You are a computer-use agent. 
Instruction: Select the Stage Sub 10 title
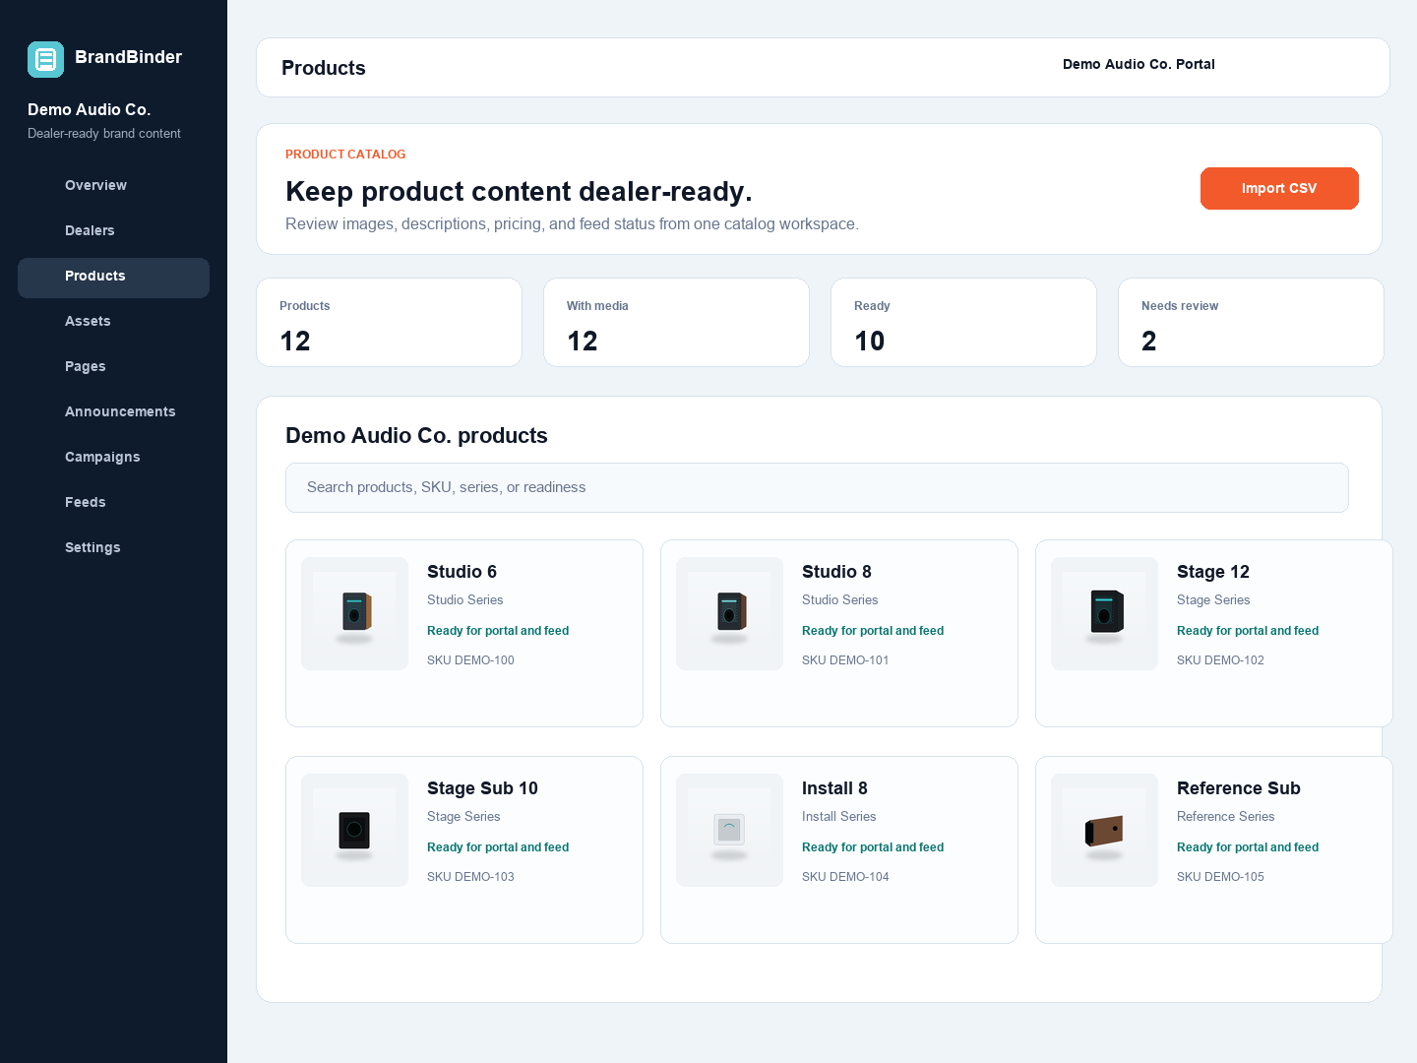click(x=482, y=788)
